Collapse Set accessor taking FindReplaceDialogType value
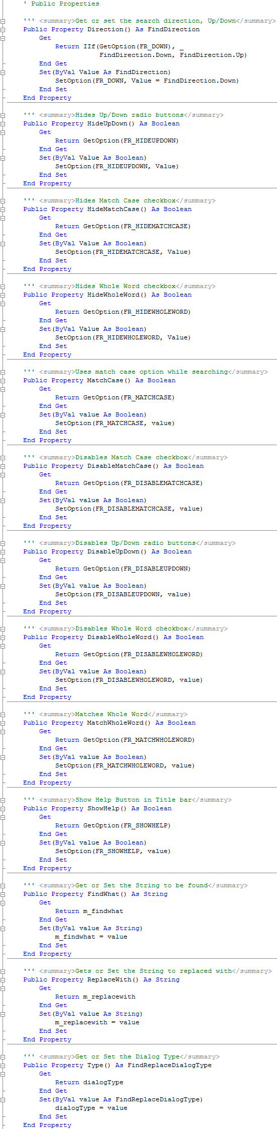Viewport: 277px width, 1129px height. [3, 1100]
